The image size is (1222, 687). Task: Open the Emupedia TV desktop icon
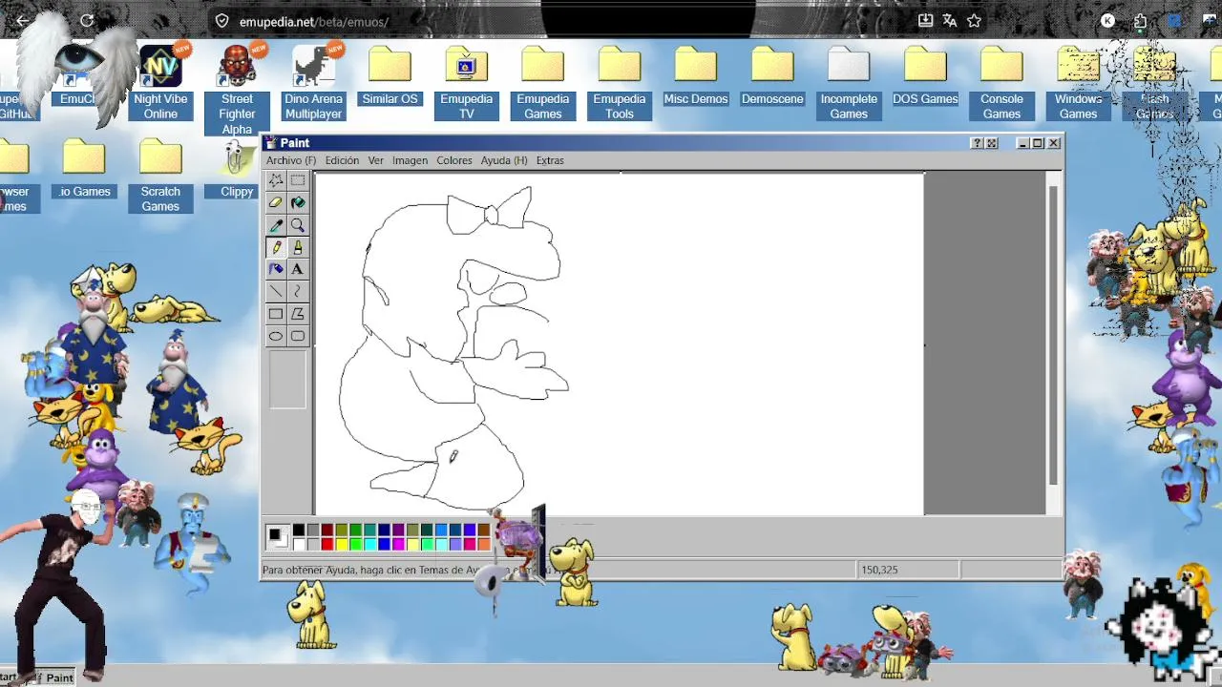point(466,83)
